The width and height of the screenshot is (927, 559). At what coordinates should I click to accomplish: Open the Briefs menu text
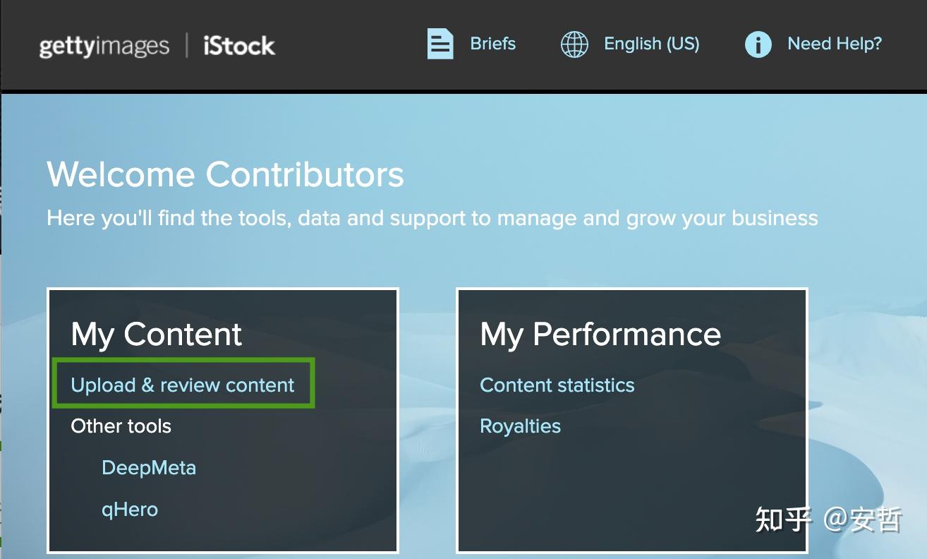tap(492, 44)
